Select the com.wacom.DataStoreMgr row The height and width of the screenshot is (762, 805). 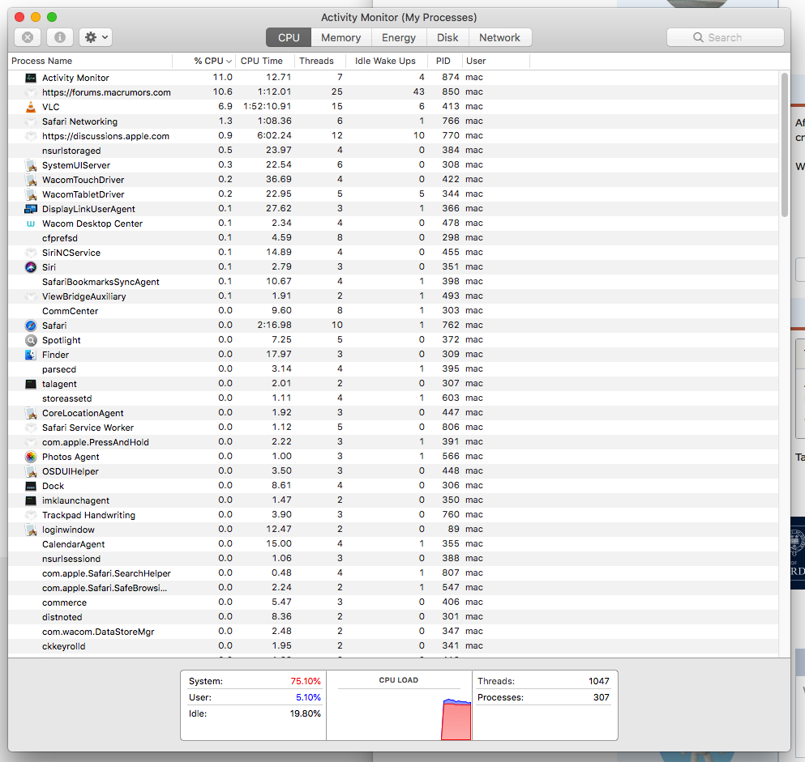coord(393,632)
